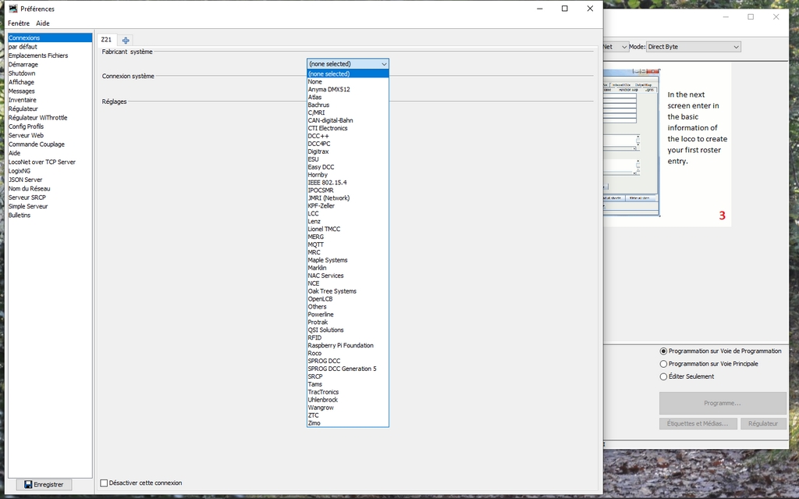Choose Lenz from manufacturer list
The width and height of the screenshot is (799, 499).
click(347, 222)
